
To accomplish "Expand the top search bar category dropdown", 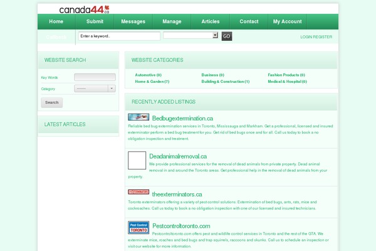I will pos(191,35).
